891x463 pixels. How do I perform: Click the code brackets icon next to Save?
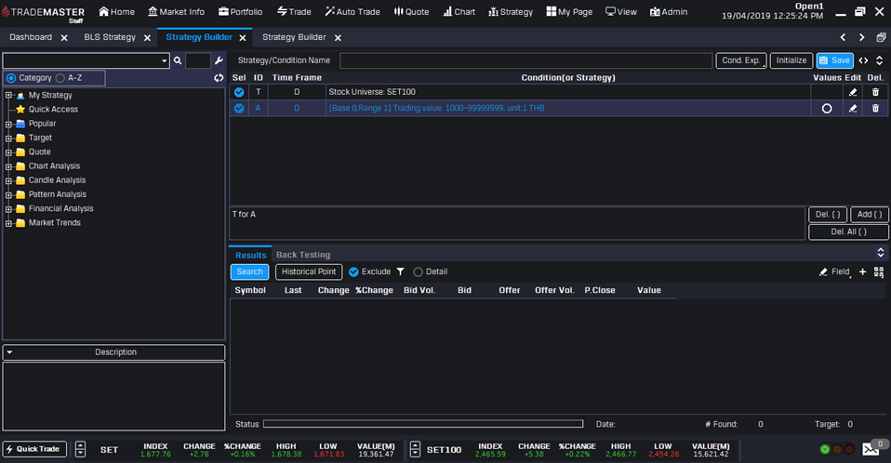click(x=864, y=60)
